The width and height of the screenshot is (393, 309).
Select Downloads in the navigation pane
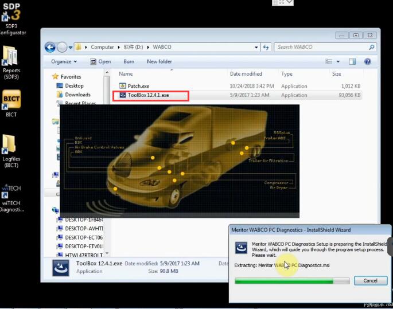coord(73,95)
